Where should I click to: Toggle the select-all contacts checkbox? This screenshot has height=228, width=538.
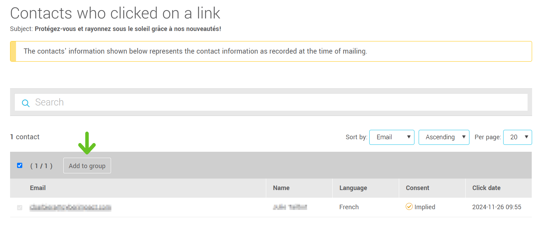pos(20,165)
